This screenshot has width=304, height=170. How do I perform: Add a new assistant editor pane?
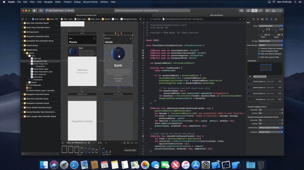click(240, 19)
